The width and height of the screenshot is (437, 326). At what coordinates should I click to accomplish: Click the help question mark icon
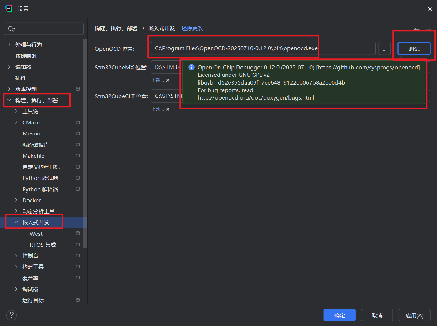(11, 315)
